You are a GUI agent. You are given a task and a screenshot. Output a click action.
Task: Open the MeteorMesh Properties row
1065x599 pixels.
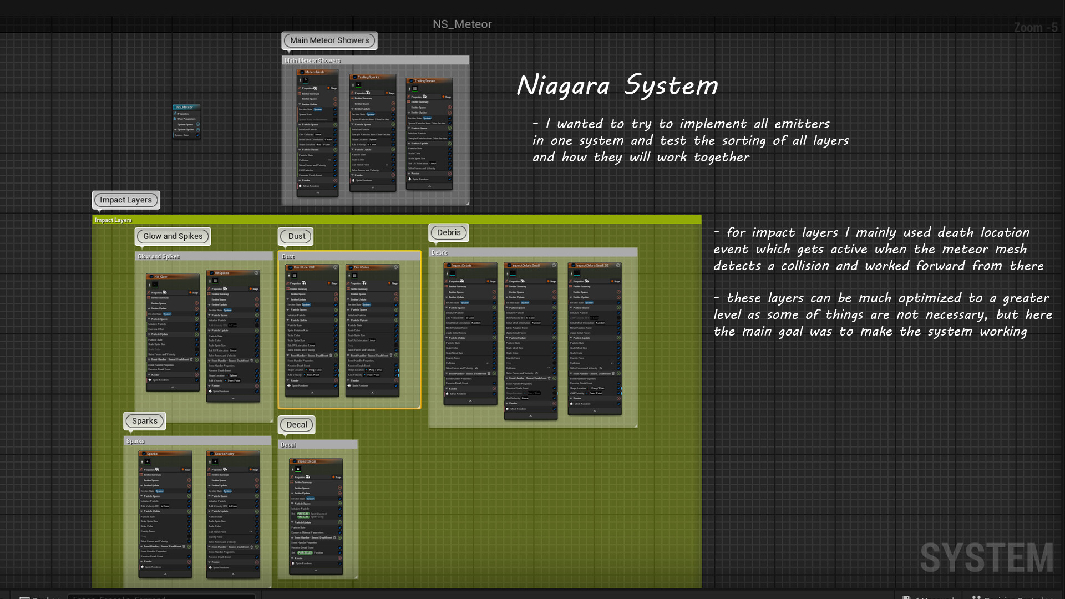click(308, 88)
